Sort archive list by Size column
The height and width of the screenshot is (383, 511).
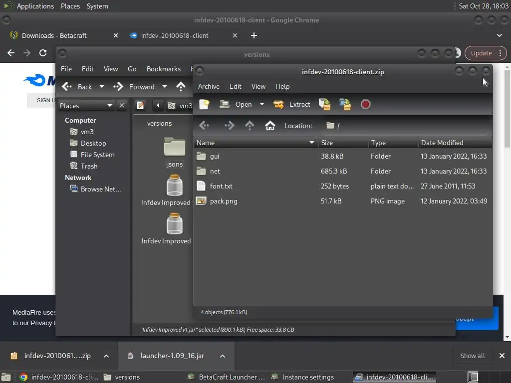click(343, 143)
